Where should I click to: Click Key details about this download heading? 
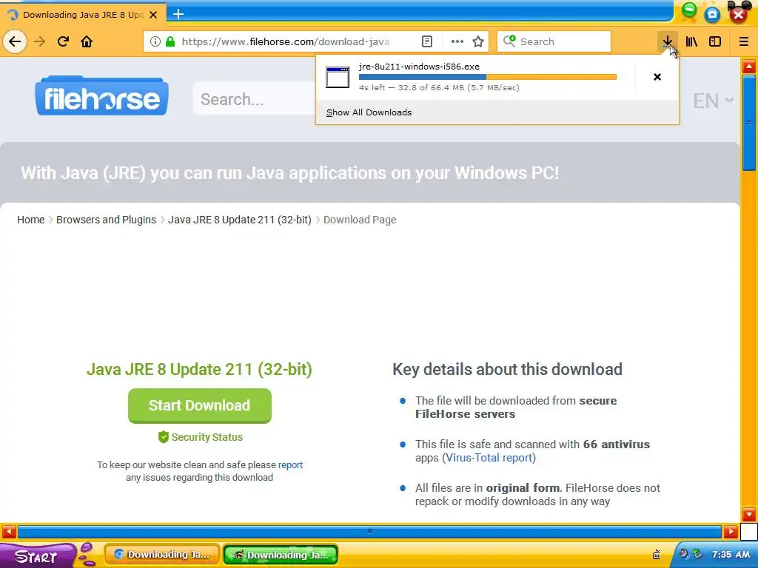tap(507, 370)
